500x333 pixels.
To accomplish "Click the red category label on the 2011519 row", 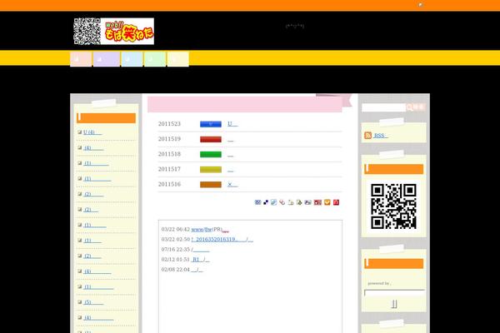I will pyautogui.click(x=211, y=139).
